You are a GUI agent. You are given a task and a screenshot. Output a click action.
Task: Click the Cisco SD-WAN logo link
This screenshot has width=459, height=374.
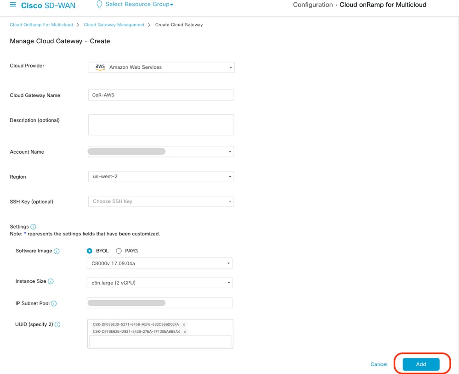[x=48, y=5]
